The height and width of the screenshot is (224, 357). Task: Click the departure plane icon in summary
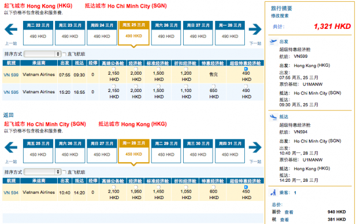[273, 42]
